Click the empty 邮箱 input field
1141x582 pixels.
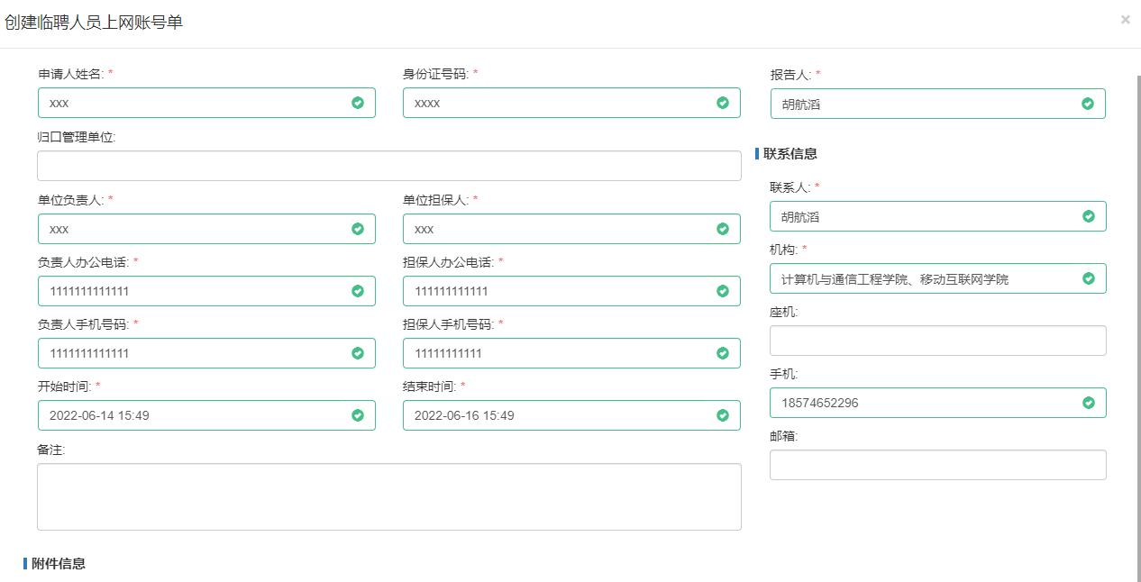click(937, 465)
